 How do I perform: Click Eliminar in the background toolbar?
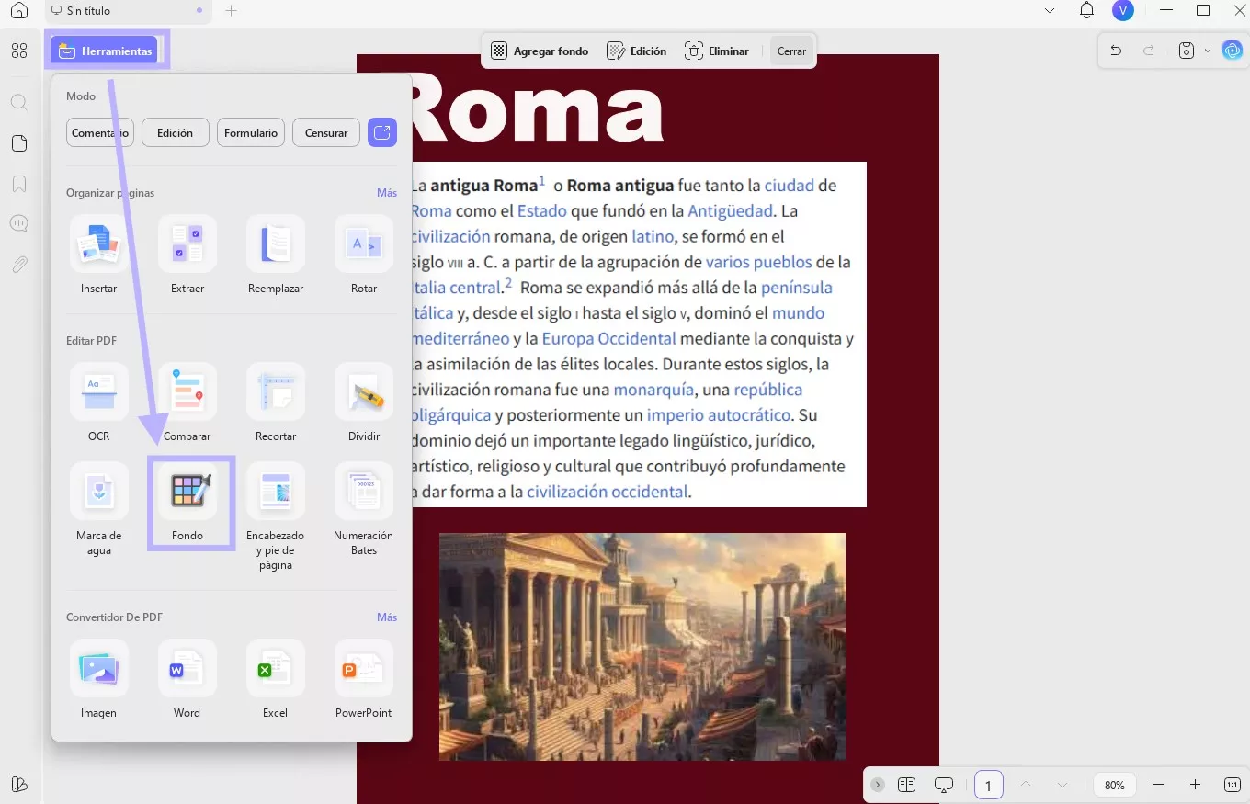point(717,51)
